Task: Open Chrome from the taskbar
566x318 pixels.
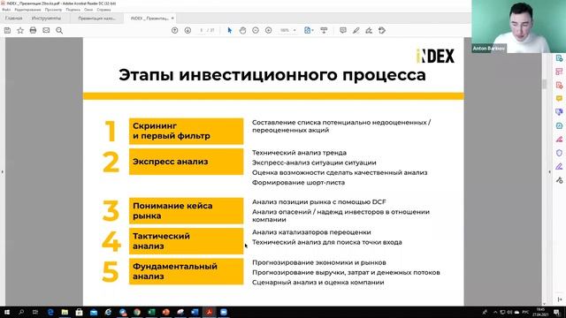Action: [x=137, y=312]
